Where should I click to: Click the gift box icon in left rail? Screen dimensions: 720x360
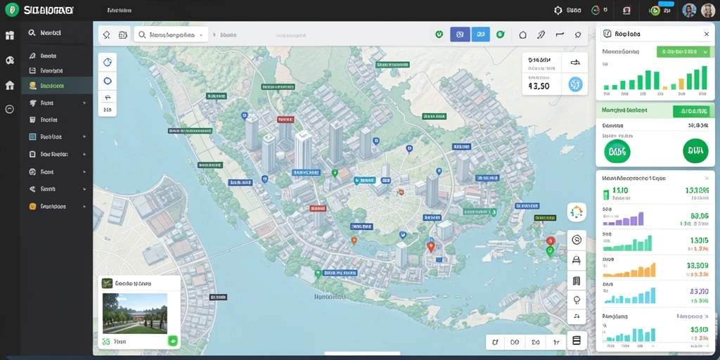pos(10,35)
